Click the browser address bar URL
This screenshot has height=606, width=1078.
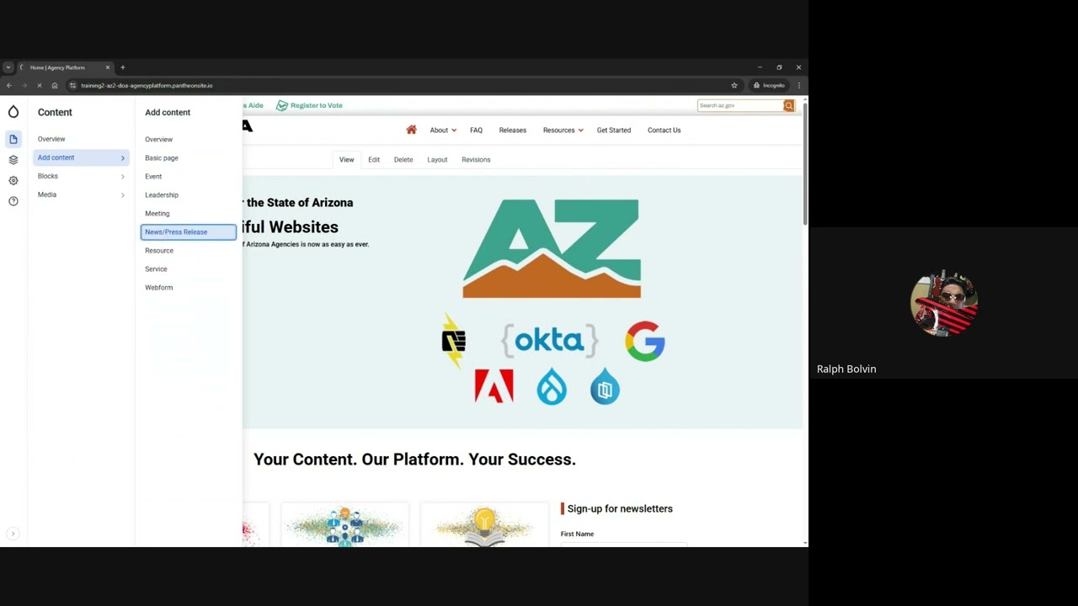tap(147, 85)
